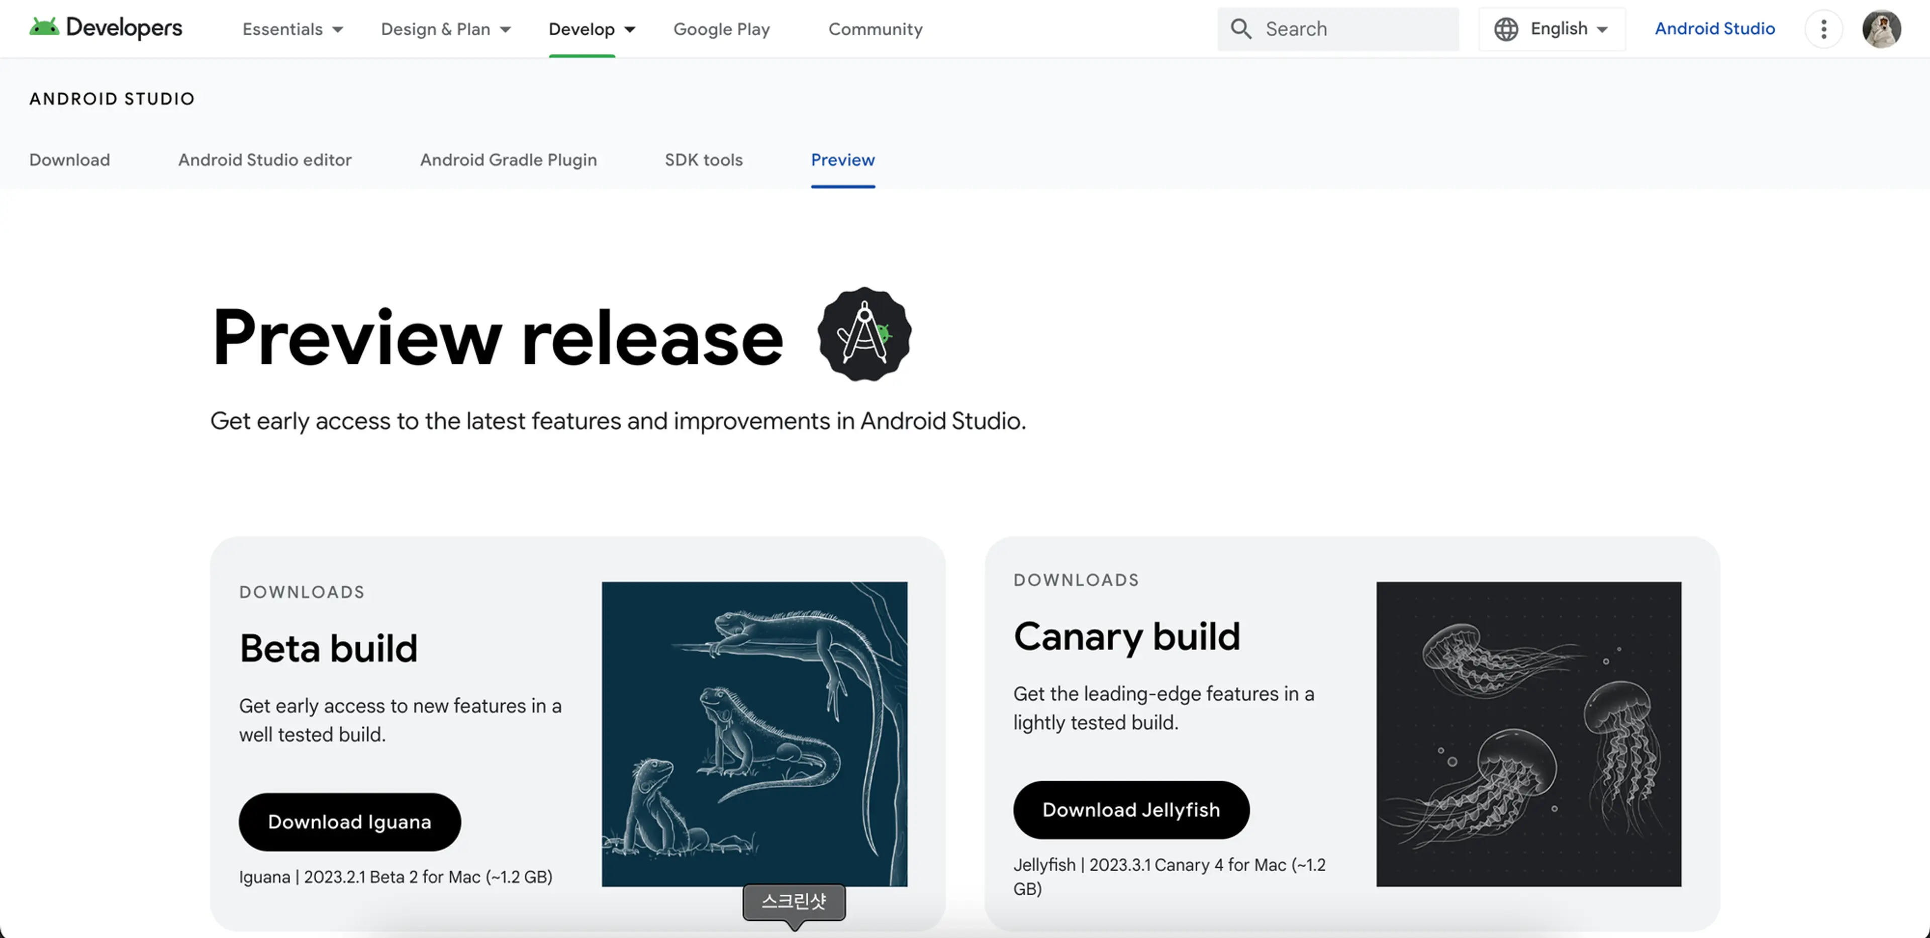The height and width of the screenshot is (938, 1930).
Task: Click the search magnifier icon
Action: (1241, 29)
